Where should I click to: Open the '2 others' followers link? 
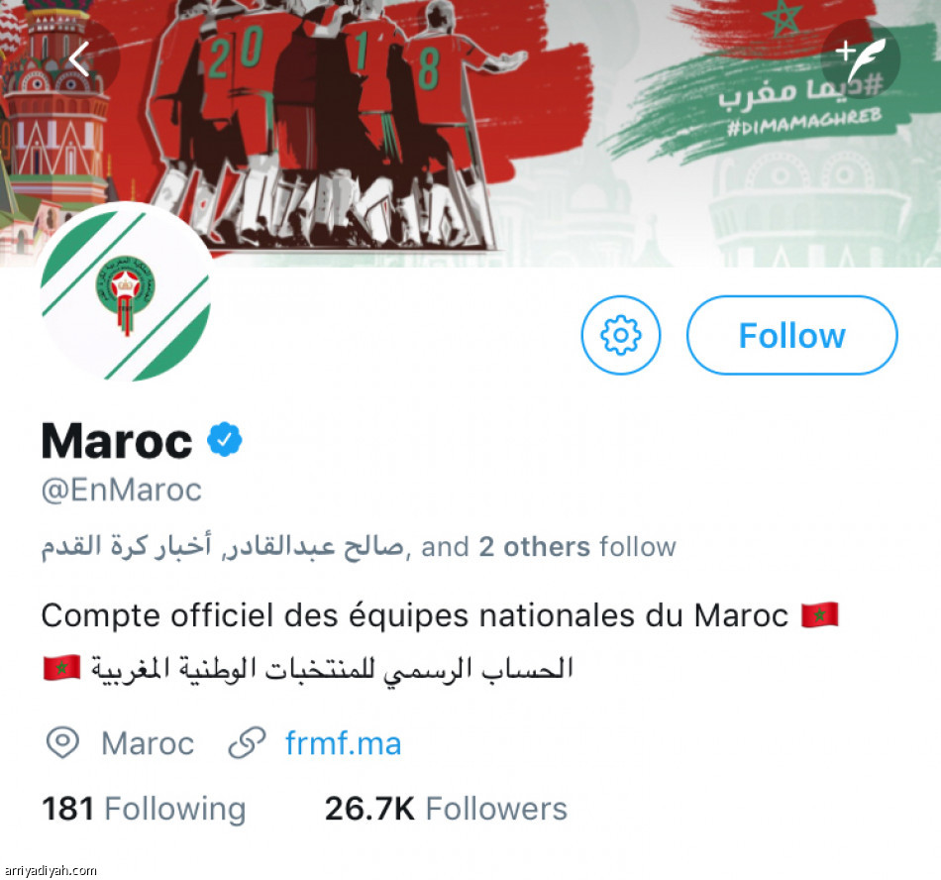pyautogui.click(x=534, y=547)
